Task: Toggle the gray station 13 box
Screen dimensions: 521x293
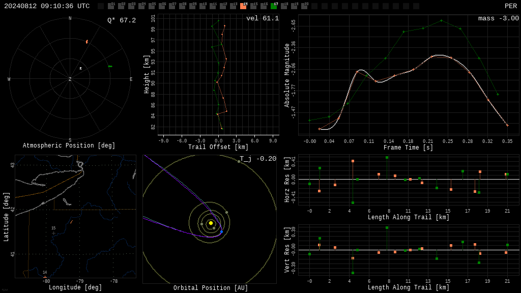Action: (x=233, y=6)
